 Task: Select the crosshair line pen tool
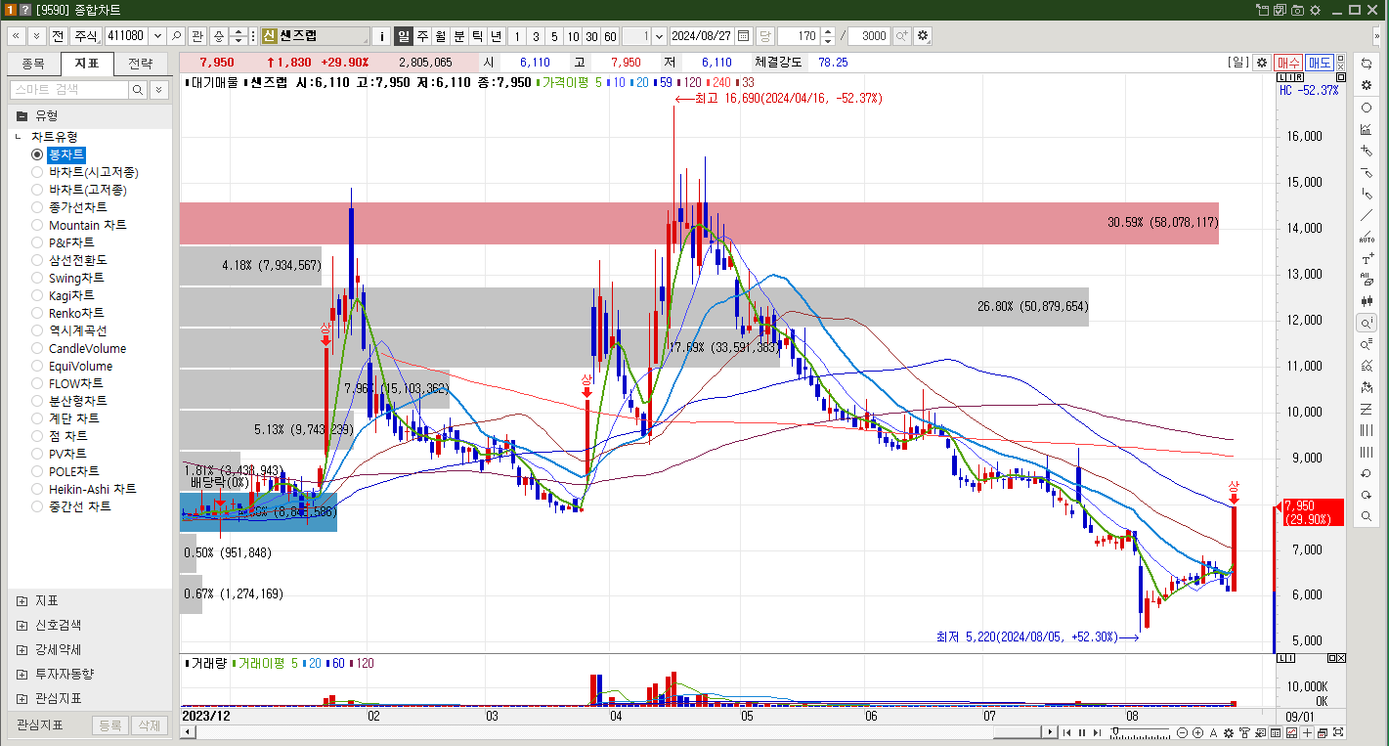tap(1367, 151)
